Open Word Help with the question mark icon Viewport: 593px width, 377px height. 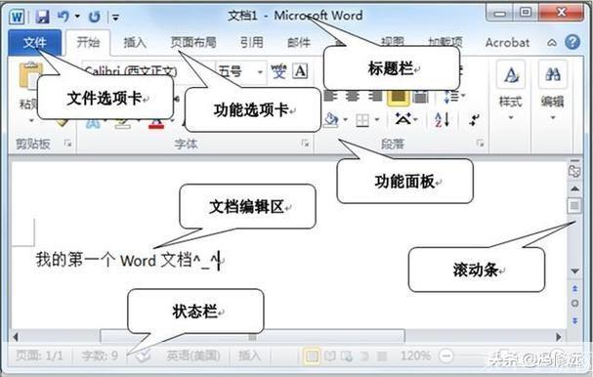coord(572,42)
